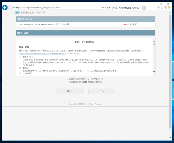The height and width of the screenshot is (143, 174).
Task: Click the smiley feedback icon
Action: pos(169,8)
